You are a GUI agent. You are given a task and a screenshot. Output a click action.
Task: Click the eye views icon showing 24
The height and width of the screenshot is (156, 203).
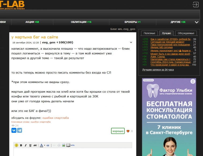pos(13,126)
